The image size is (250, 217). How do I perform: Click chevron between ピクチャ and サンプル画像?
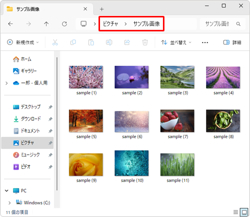click(125, 24)
